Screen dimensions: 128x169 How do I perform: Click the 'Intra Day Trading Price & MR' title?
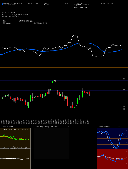pos(47,126)
